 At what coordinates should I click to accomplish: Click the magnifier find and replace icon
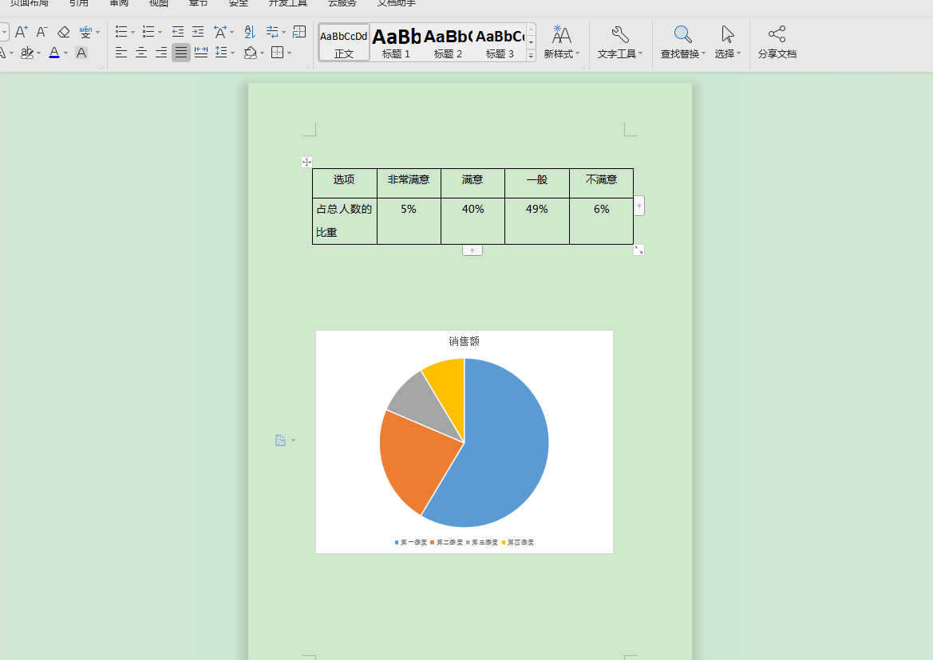coord(682,34)
